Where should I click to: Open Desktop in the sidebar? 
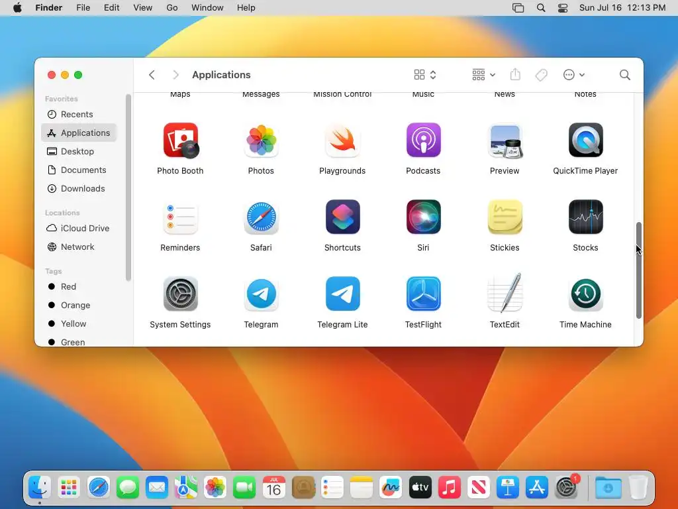pos(79,152)
